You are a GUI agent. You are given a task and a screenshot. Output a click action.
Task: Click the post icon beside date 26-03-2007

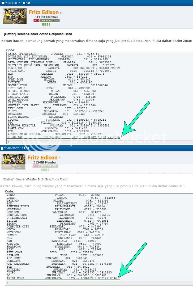(x=2, y=149)
